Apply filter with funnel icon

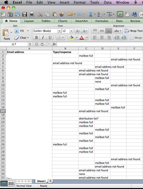coord(109,15)
